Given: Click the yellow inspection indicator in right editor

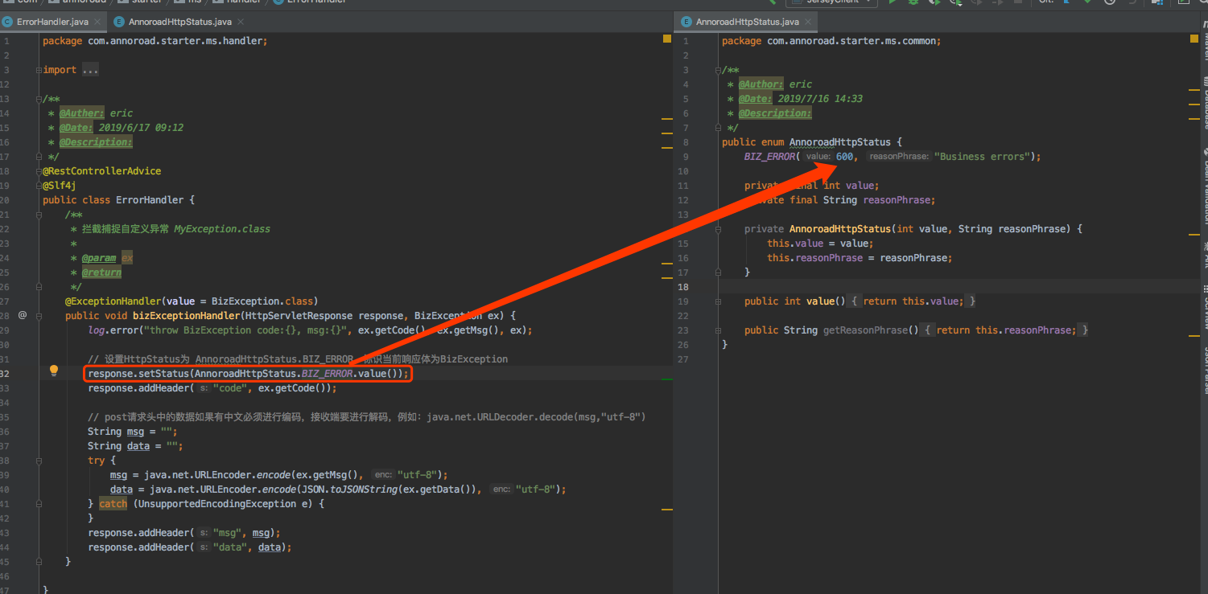Looking at the screenshot, I should [x=1194, y=39].
